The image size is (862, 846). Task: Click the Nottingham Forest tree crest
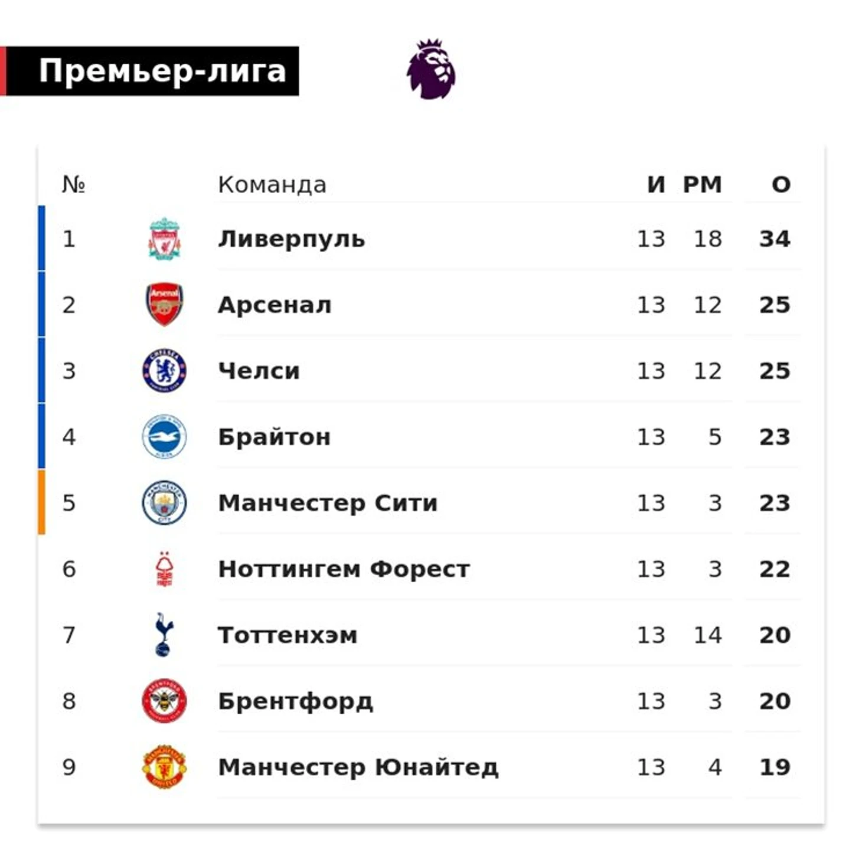tap(164, 569)
